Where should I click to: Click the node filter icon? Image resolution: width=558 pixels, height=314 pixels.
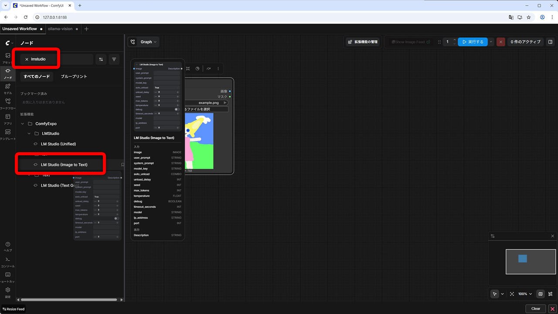coord(114,59)
